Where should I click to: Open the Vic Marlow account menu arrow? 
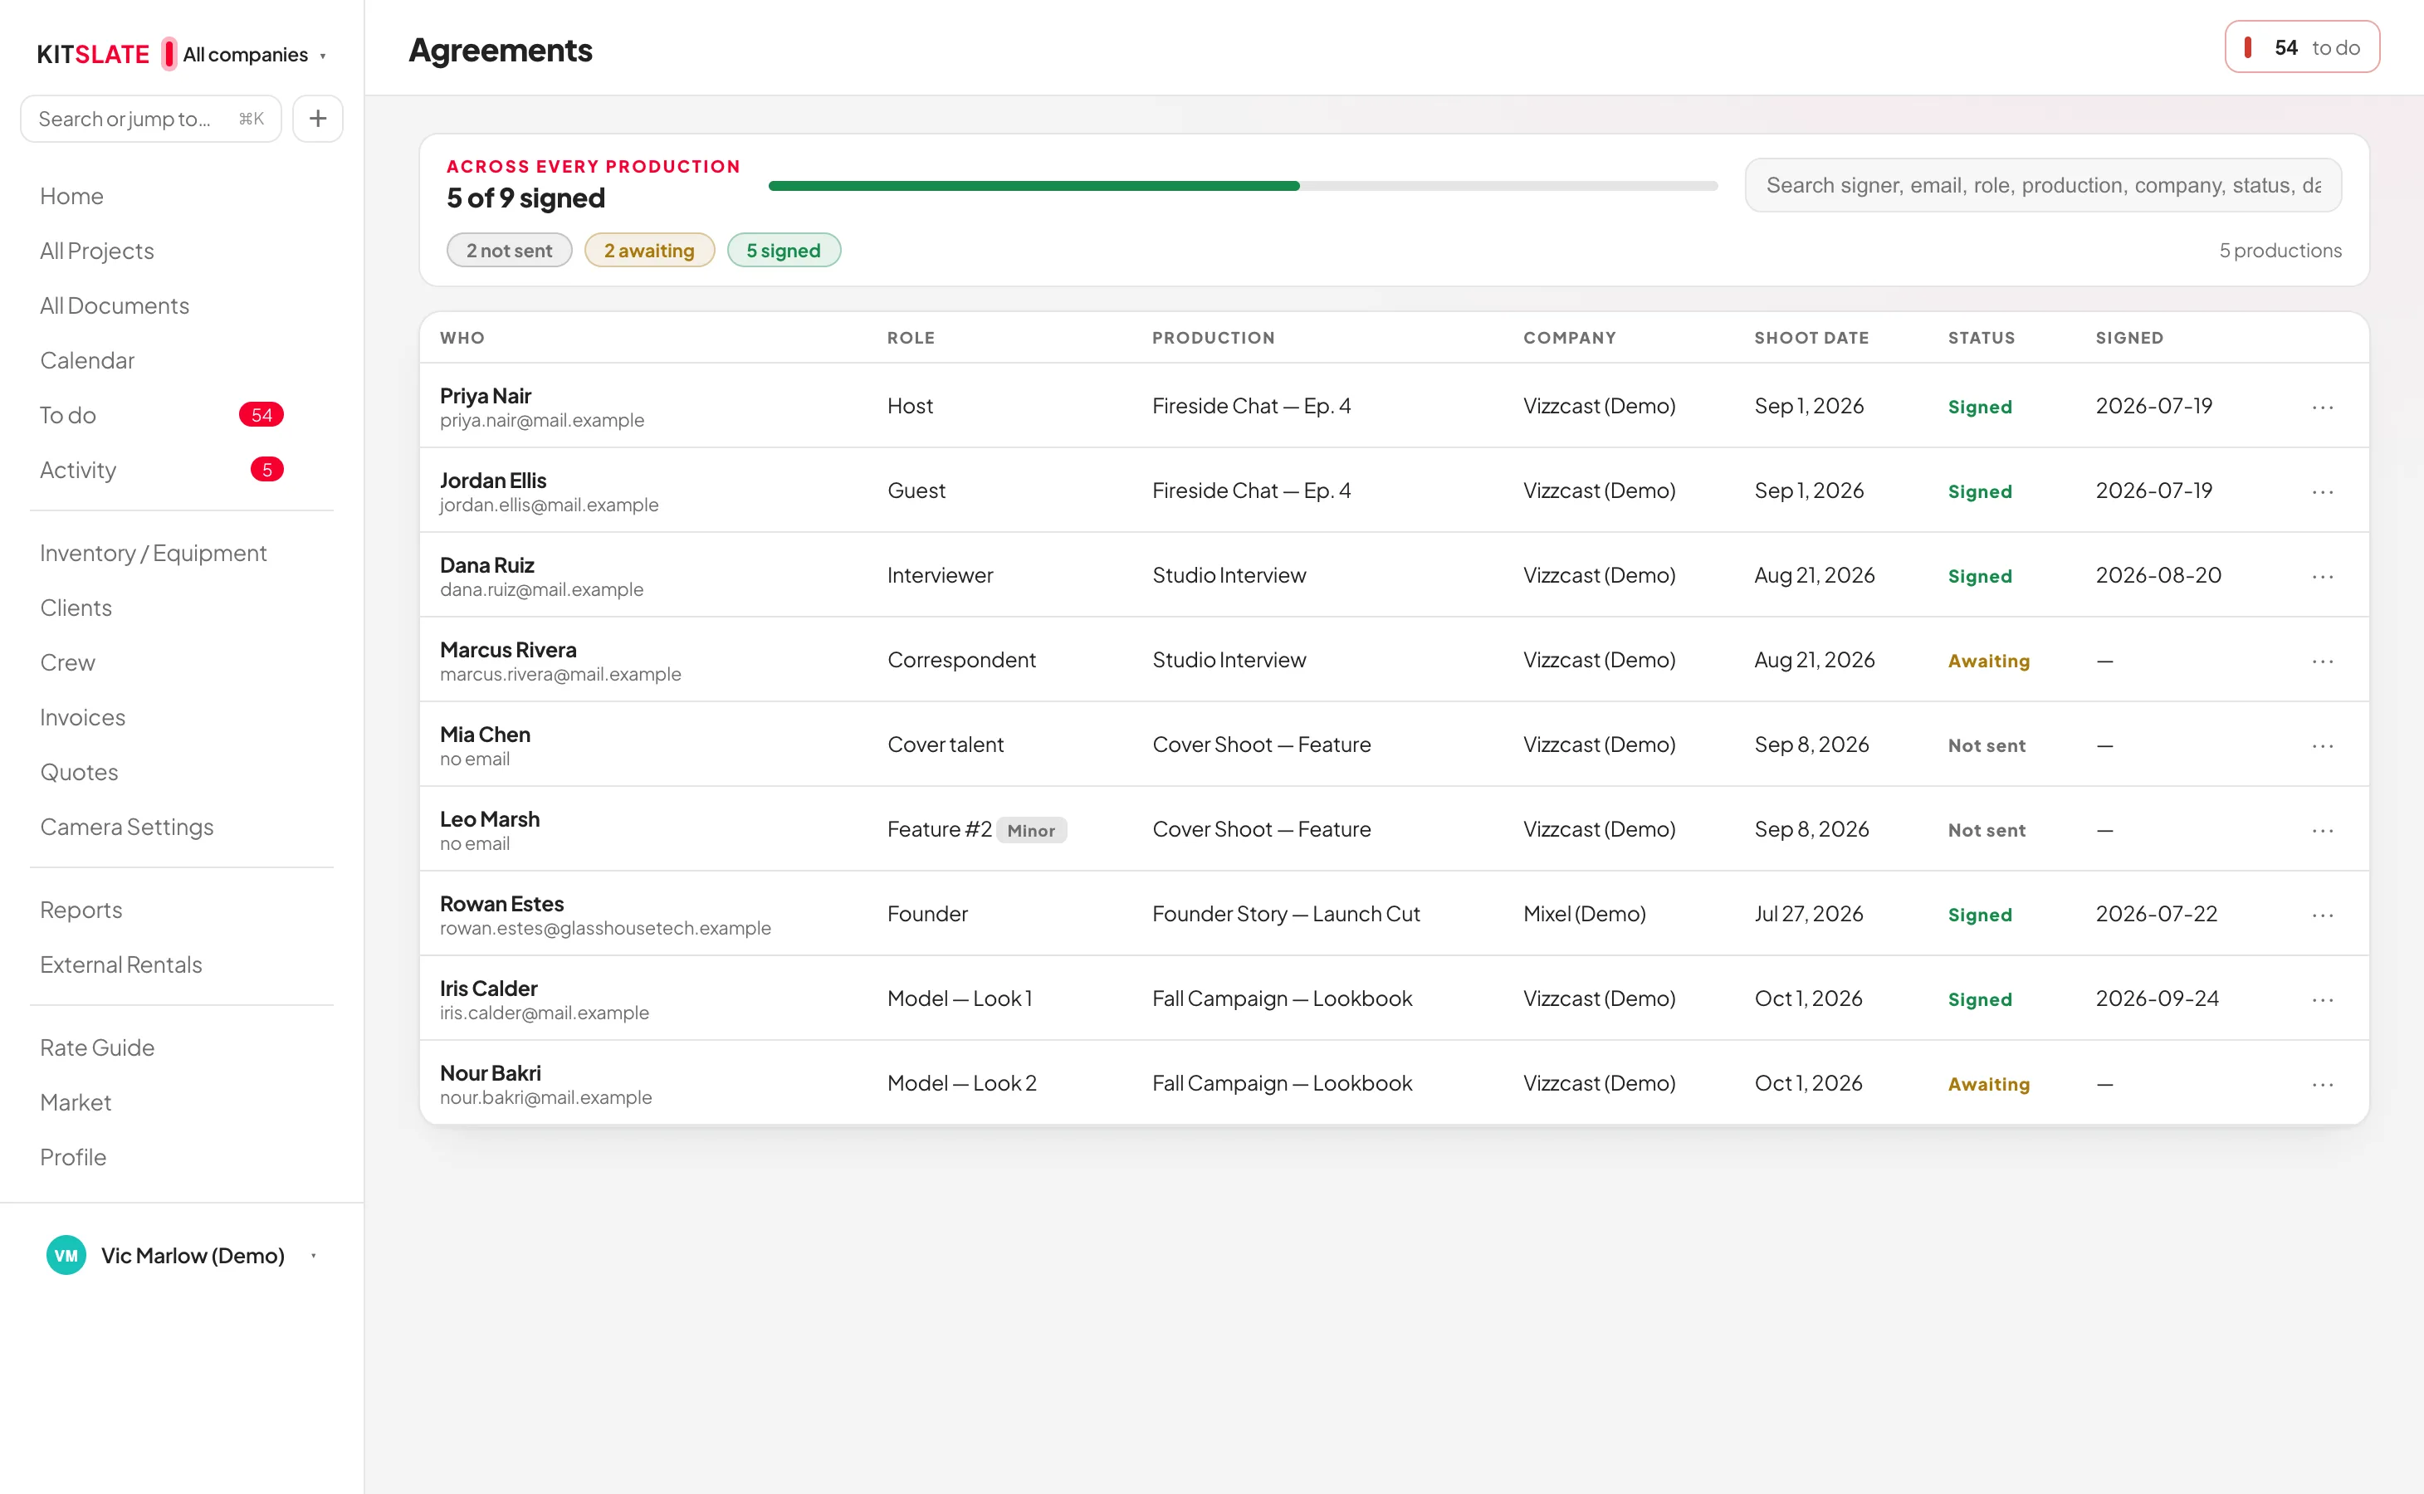[x=313, y=1256]
